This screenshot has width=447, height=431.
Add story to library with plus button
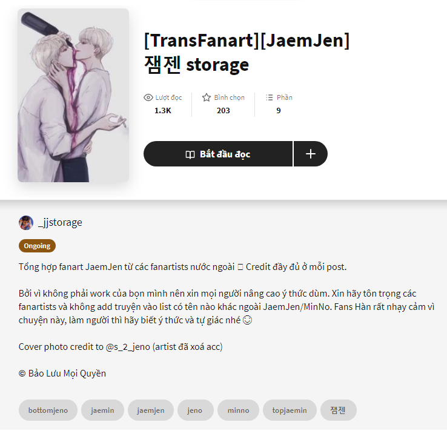coord(311,154)
